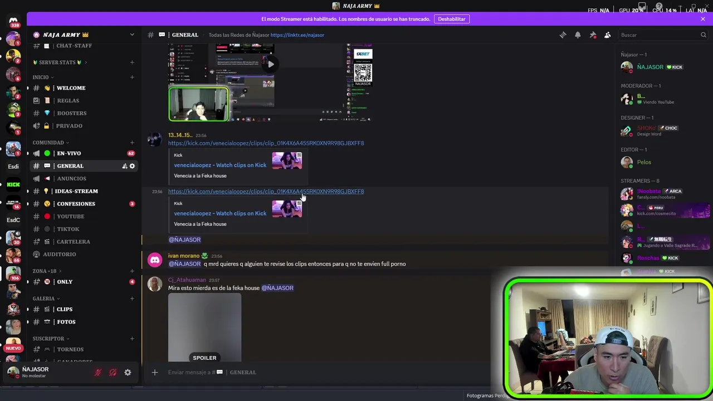713x401 pixels.
Task: Click Cj_Atahuaman's avatar
Action: (x=155, y=284)
